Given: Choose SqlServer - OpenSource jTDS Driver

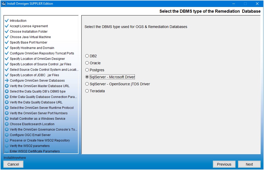Looking at the screenshot, I should tap(87, 84).
